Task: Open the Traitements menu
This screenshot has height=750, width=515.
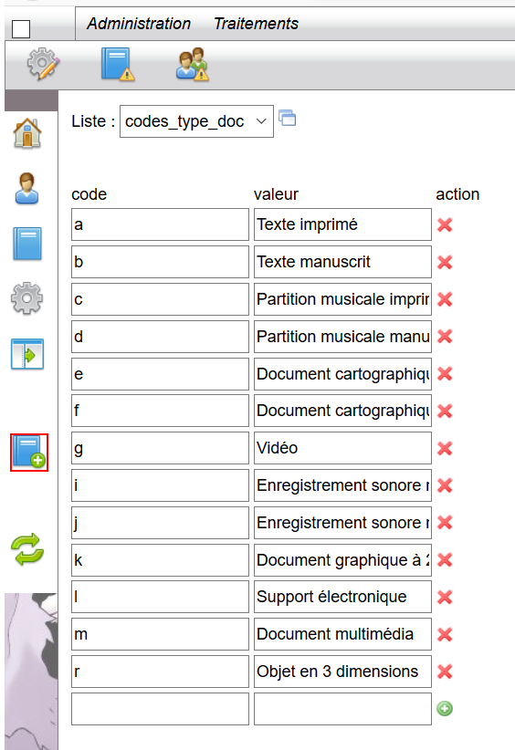Action: 256,24
